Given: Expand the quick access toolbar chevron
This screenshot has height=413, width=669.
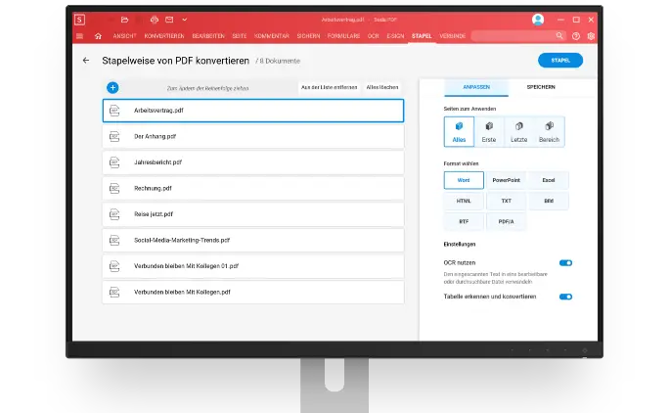Looking at the screenshot, I should [x=184, y=20].
